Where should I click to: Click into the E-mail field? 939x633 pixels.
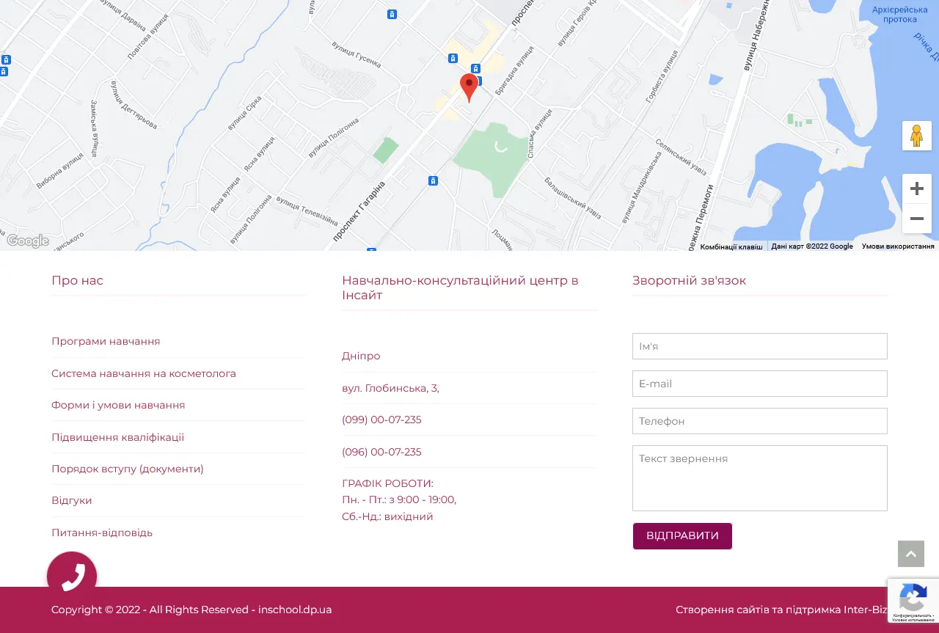click(x=759, y=384)
